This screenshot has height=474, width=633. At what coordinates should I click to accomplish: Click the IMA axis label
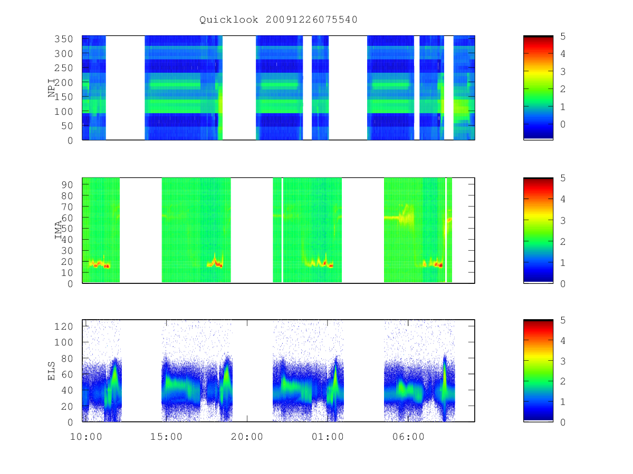point(59,231)
